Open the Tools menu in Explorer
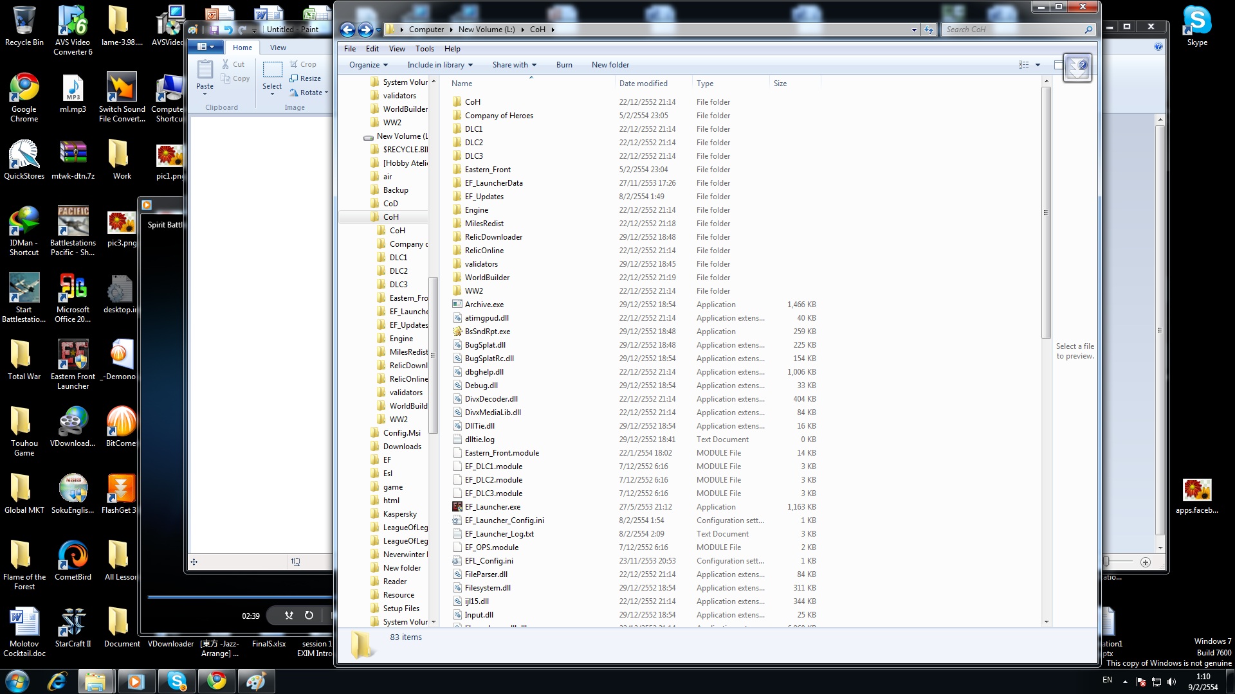Viewport: 1235px width, 694px height. pyautogui.click(x=425, y=49)
